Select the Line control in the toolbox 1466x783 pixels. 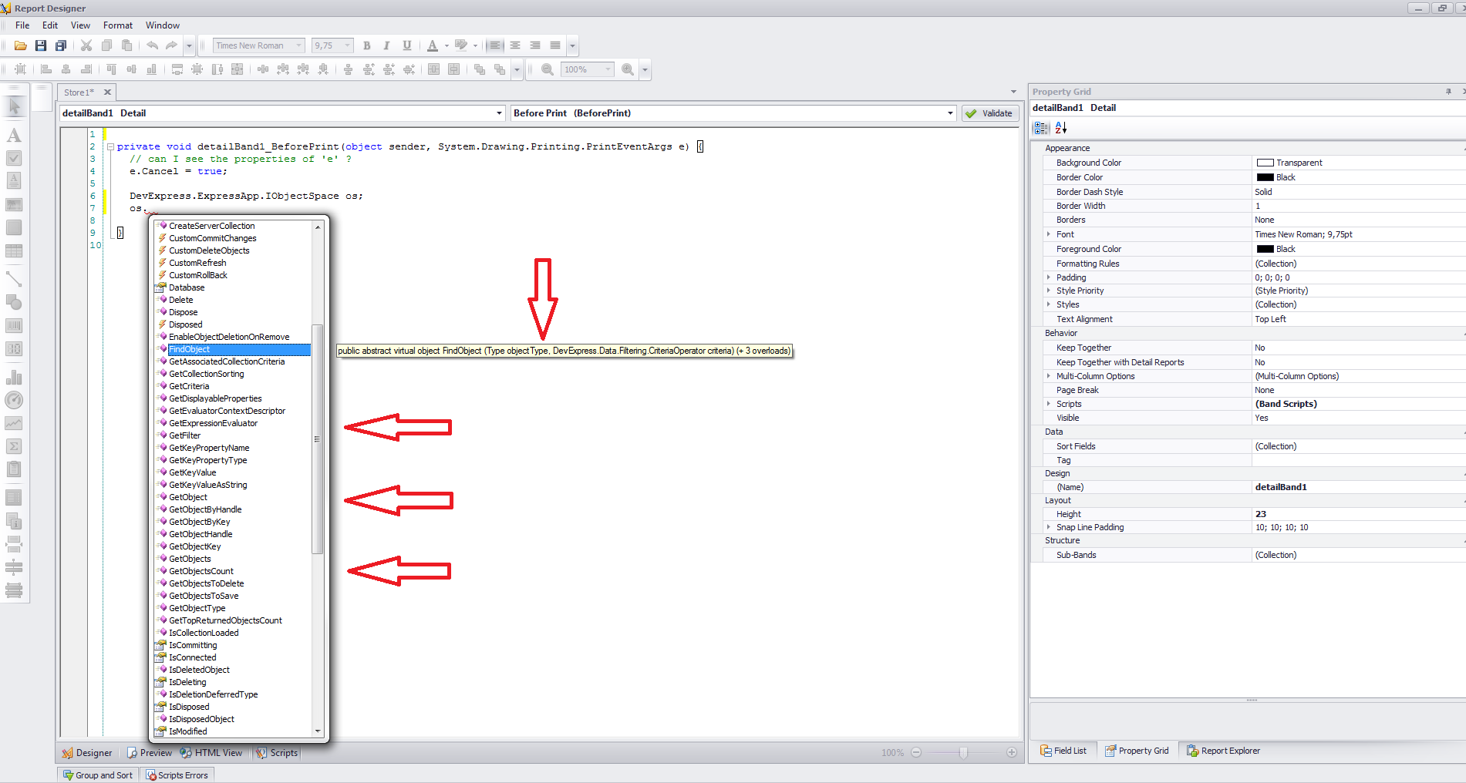[14, 279]
